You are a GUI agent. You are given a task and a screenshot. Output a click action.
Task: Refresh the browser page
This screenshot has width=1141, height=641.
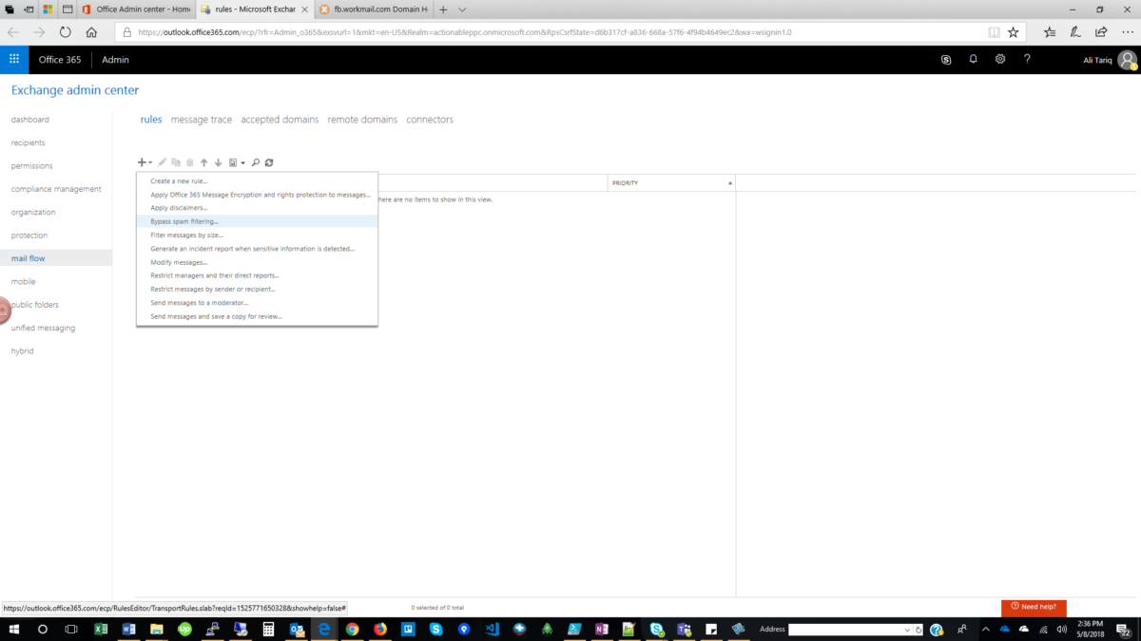tap(65, 31)
